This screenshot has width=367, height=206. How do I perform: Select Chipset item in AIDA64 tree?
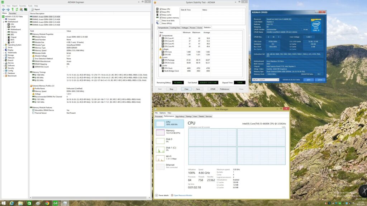13,37
